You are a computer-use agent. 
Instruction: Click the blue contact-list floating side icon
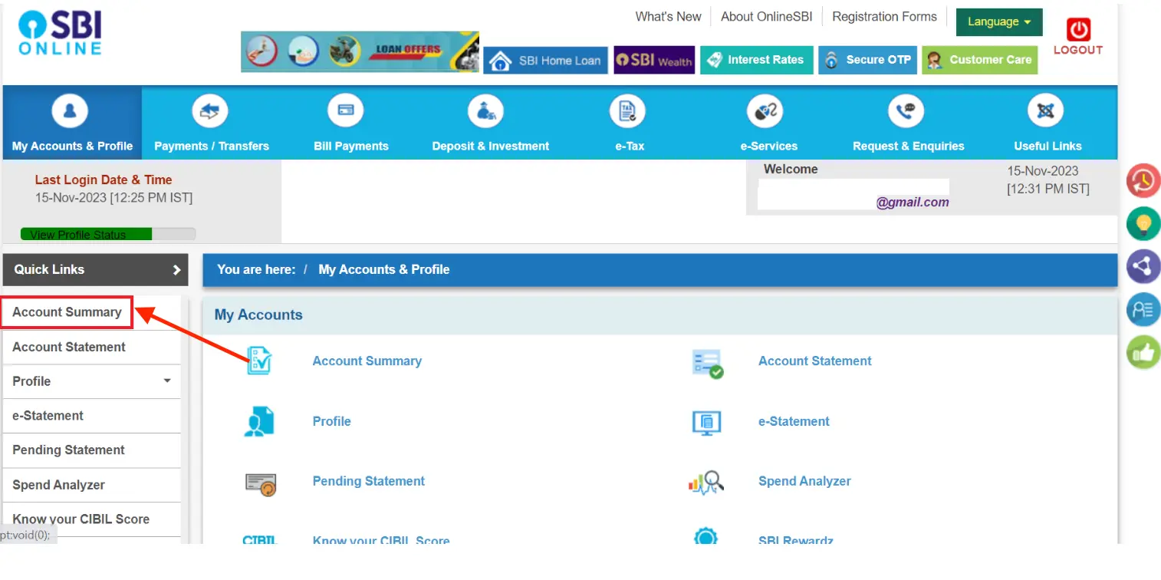pos(1143,310)
